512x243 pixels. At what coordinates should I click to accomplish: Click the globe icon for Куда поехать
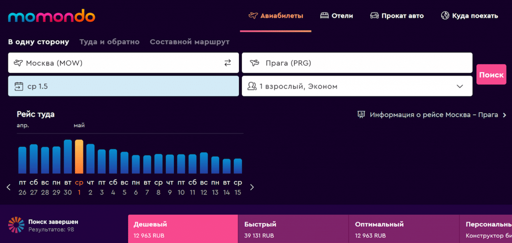[x=444, y=15]
